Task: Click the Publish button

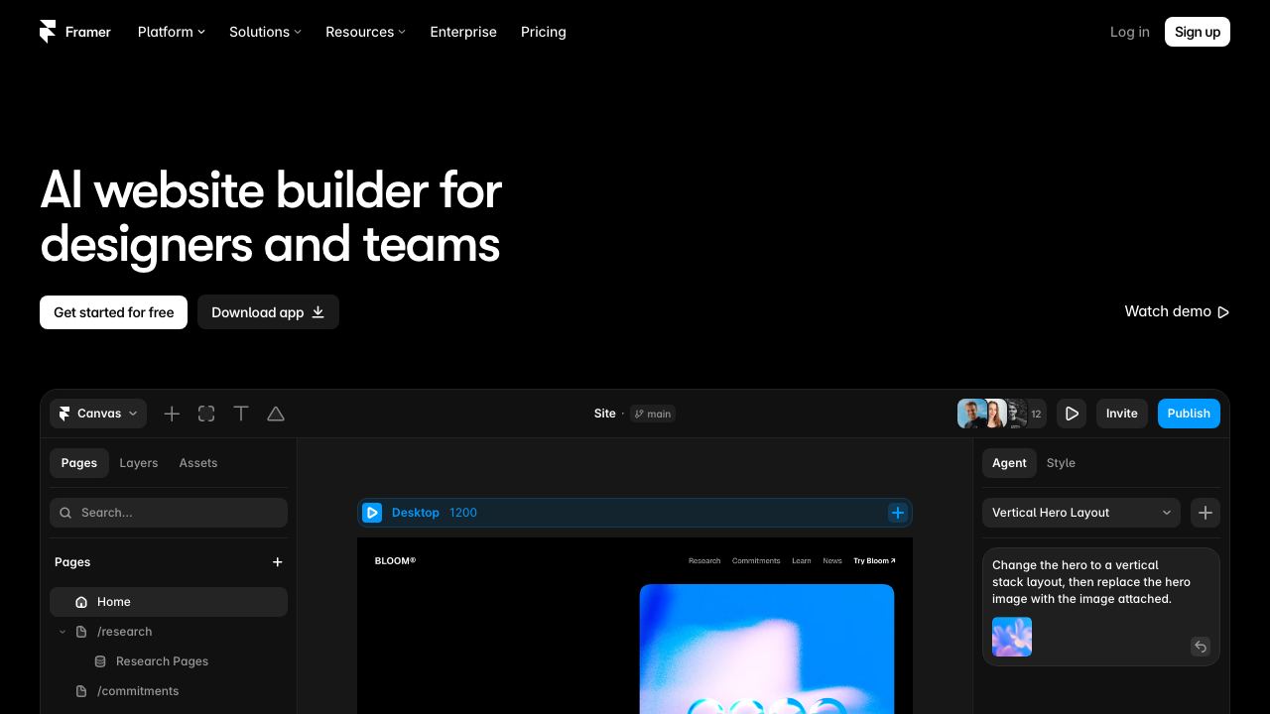Action: click(1189, 414)
